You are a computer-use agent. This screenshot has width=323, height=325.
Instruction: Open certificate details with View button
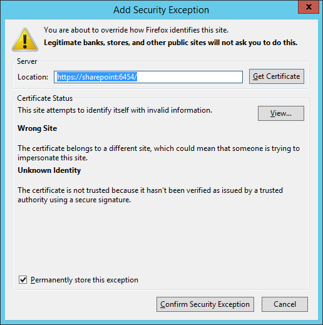click(281, 113)
